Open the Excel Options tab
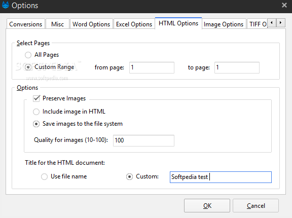 coord(134,24)
